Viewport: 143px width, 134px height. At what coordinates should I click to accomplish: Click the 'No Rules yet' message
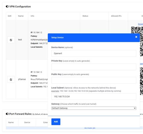coord(90,128)
